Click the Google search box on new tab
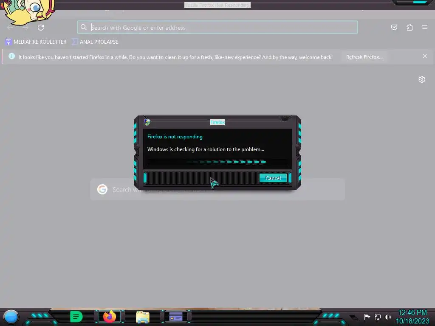Viewport: 435px width, 326px height. (217, 190)
